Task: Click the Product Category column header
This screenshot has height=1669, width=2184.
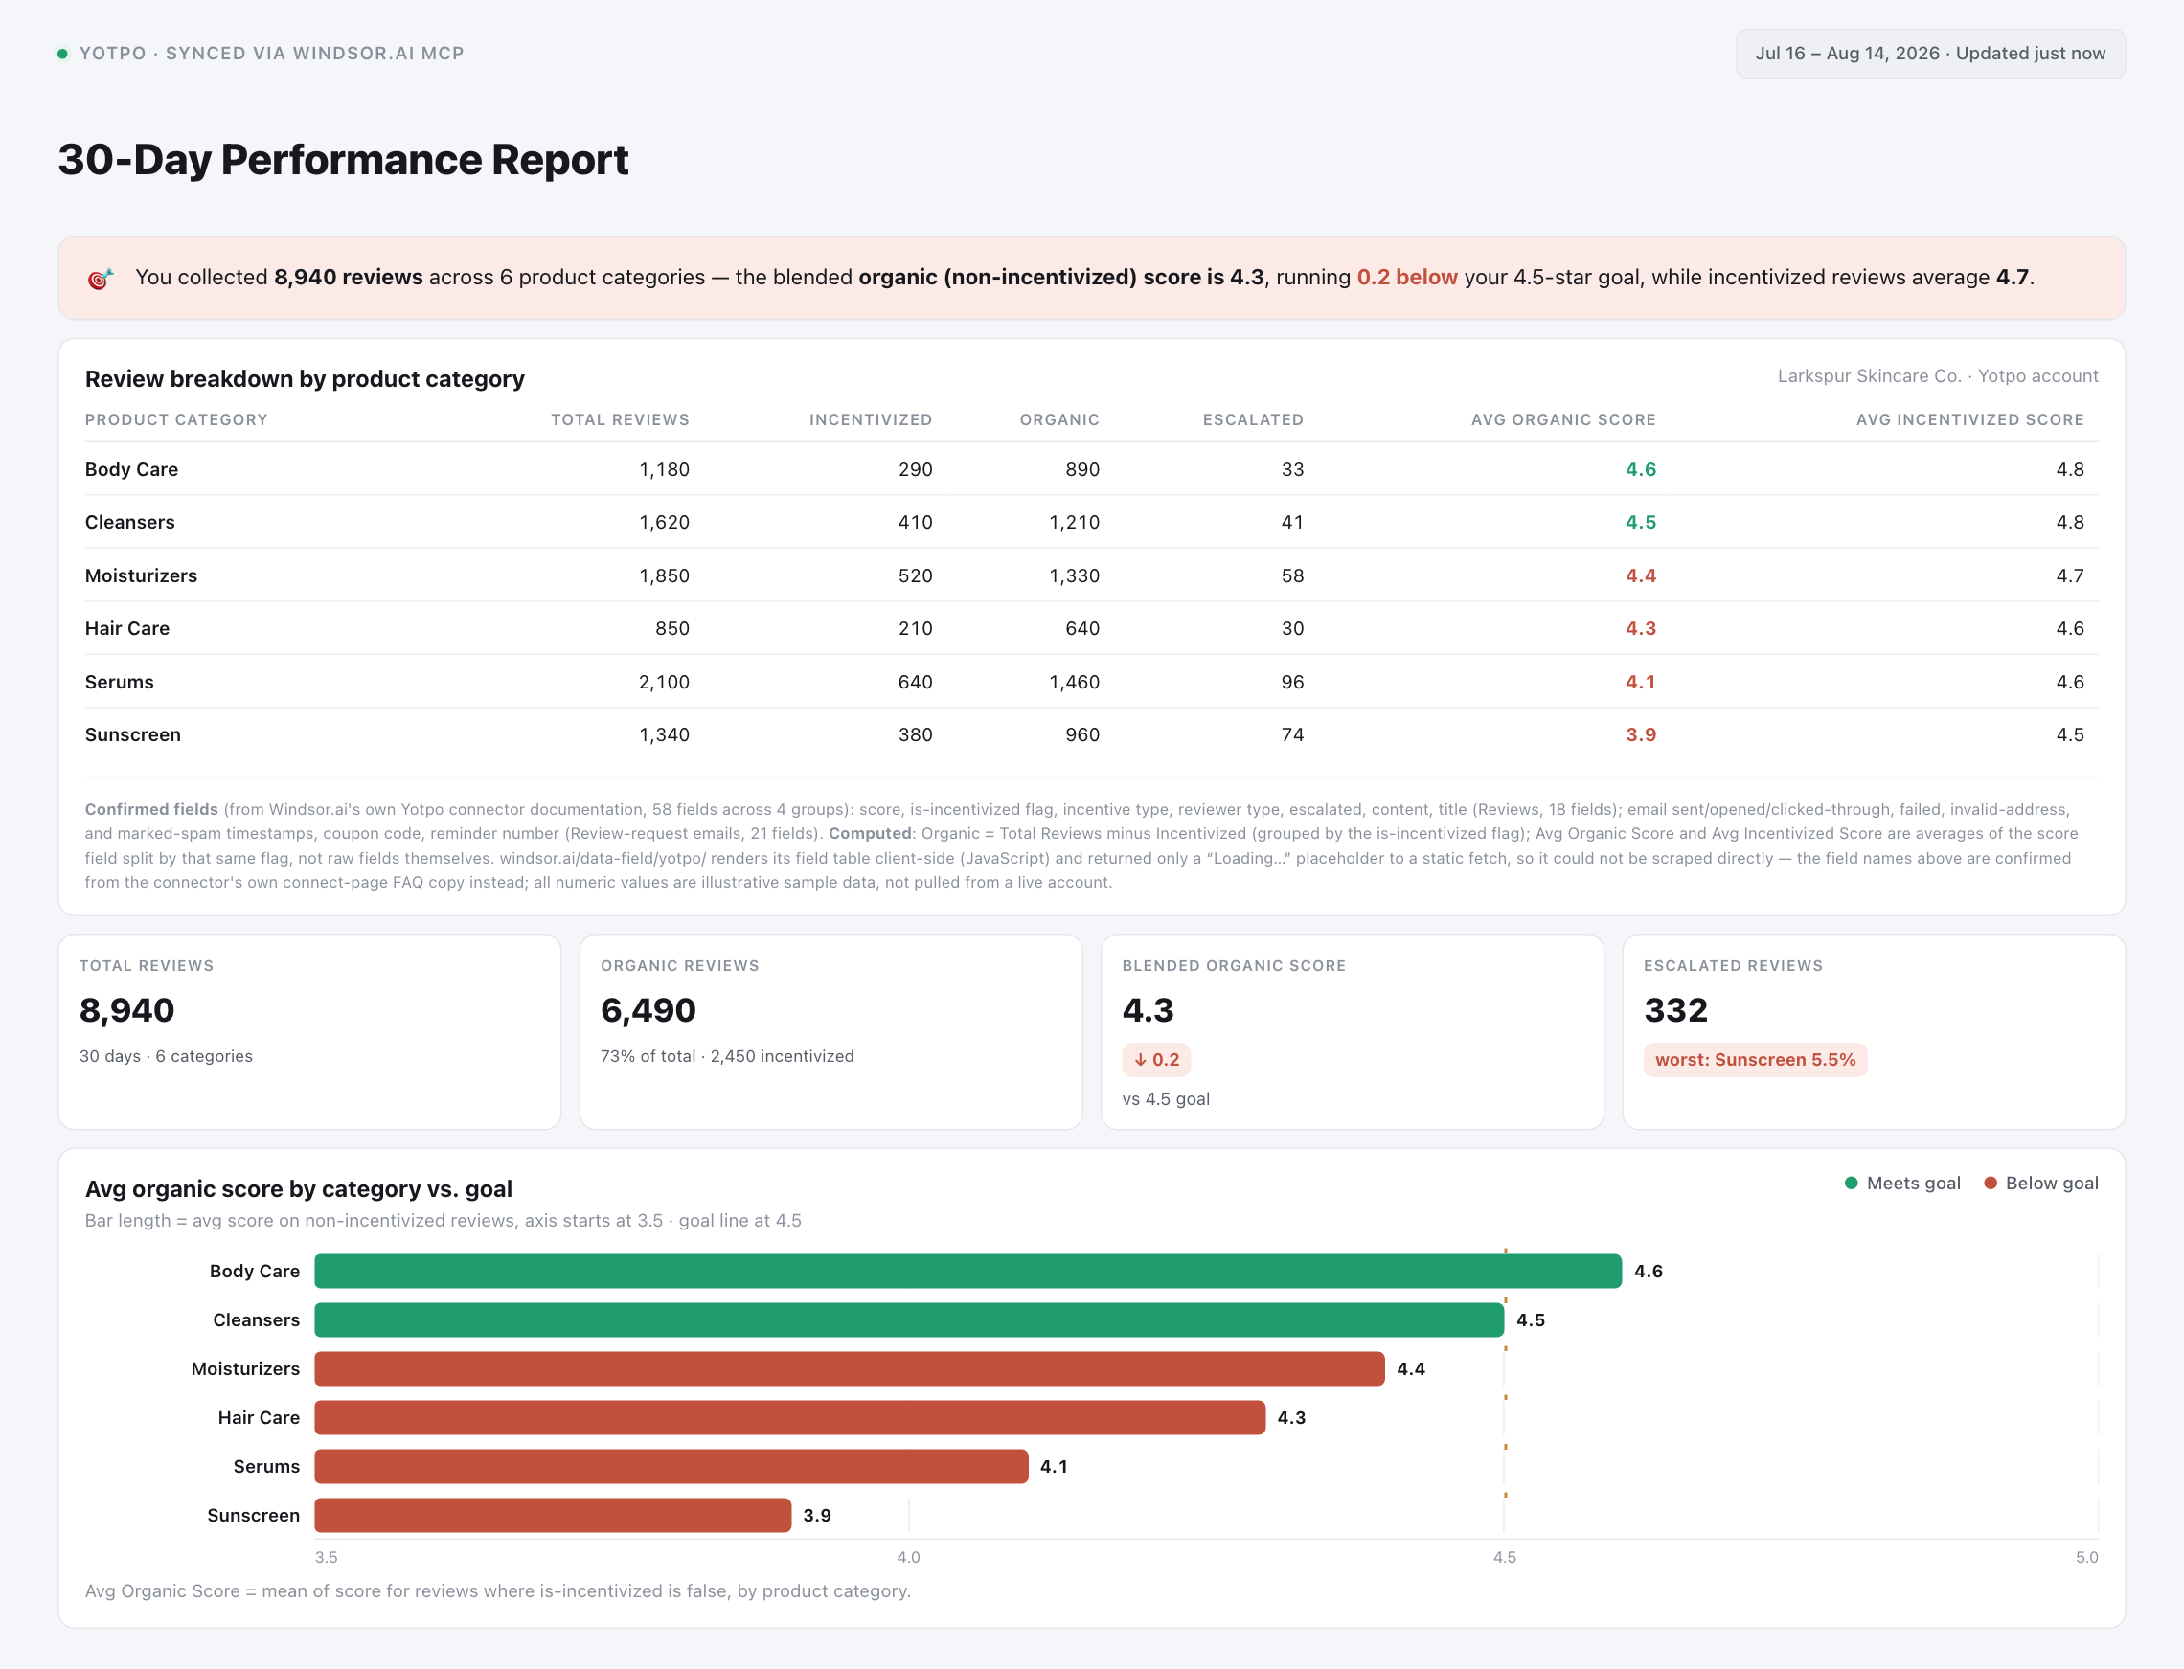Action: click(176, 419)
